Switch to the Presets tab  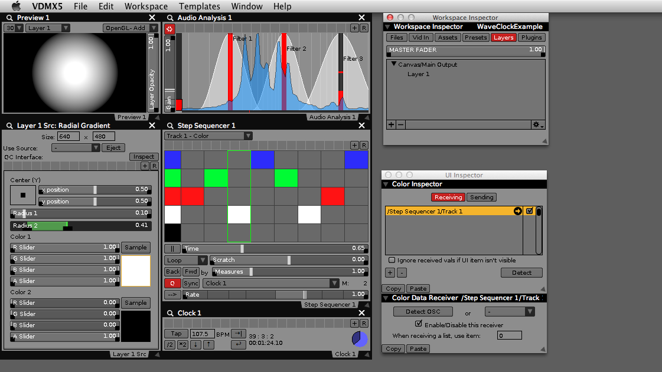(x=475, y=38)
